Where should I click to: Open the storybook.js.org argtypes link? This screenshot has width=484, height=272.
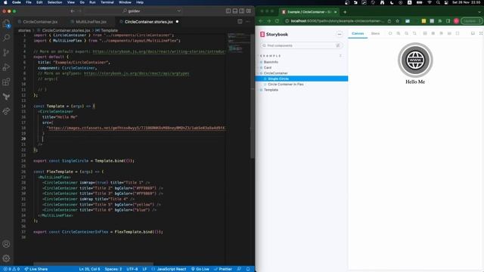coord(136,73)
